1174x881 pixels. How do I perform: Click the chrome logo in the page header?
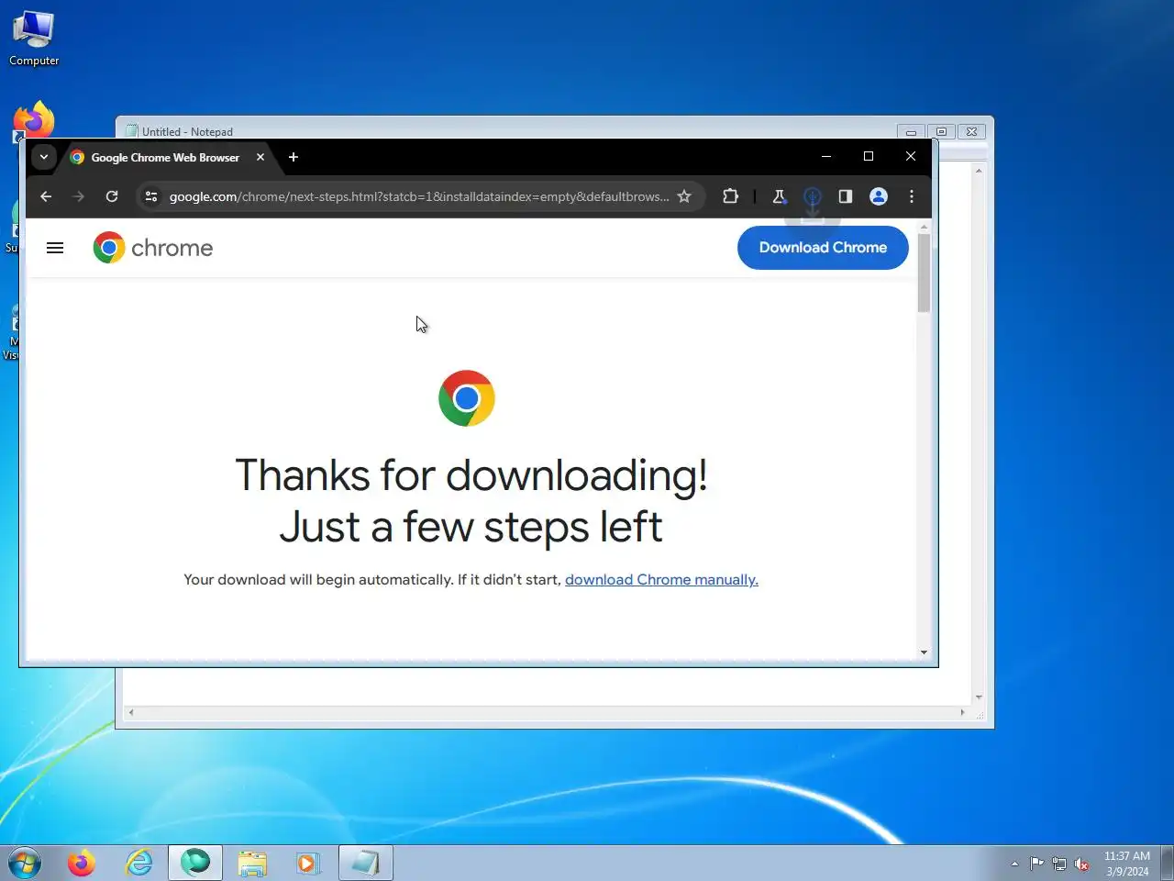tap(153, 248)
